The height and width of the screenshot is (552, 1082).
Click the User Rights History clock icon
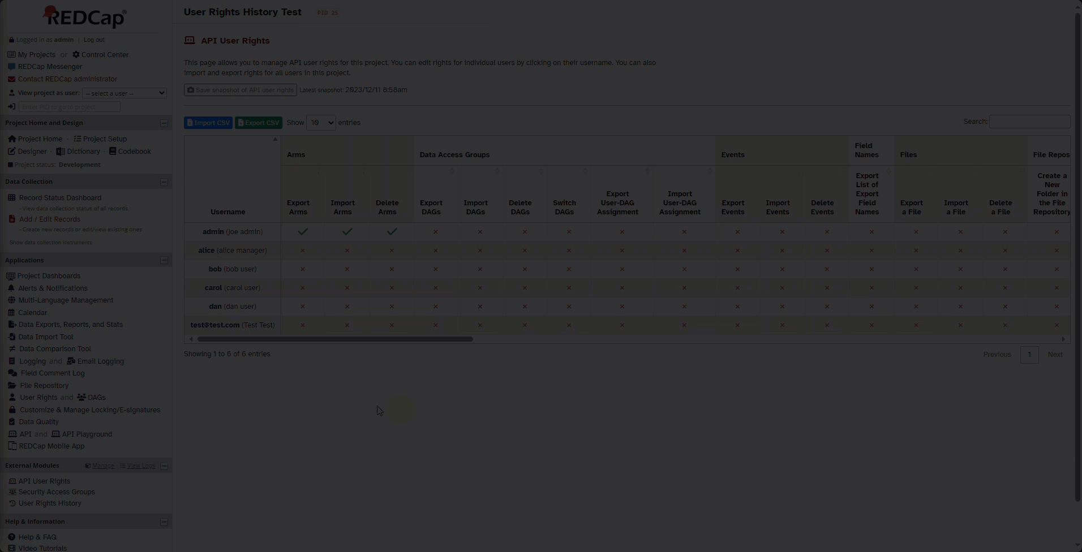(12, 503)
